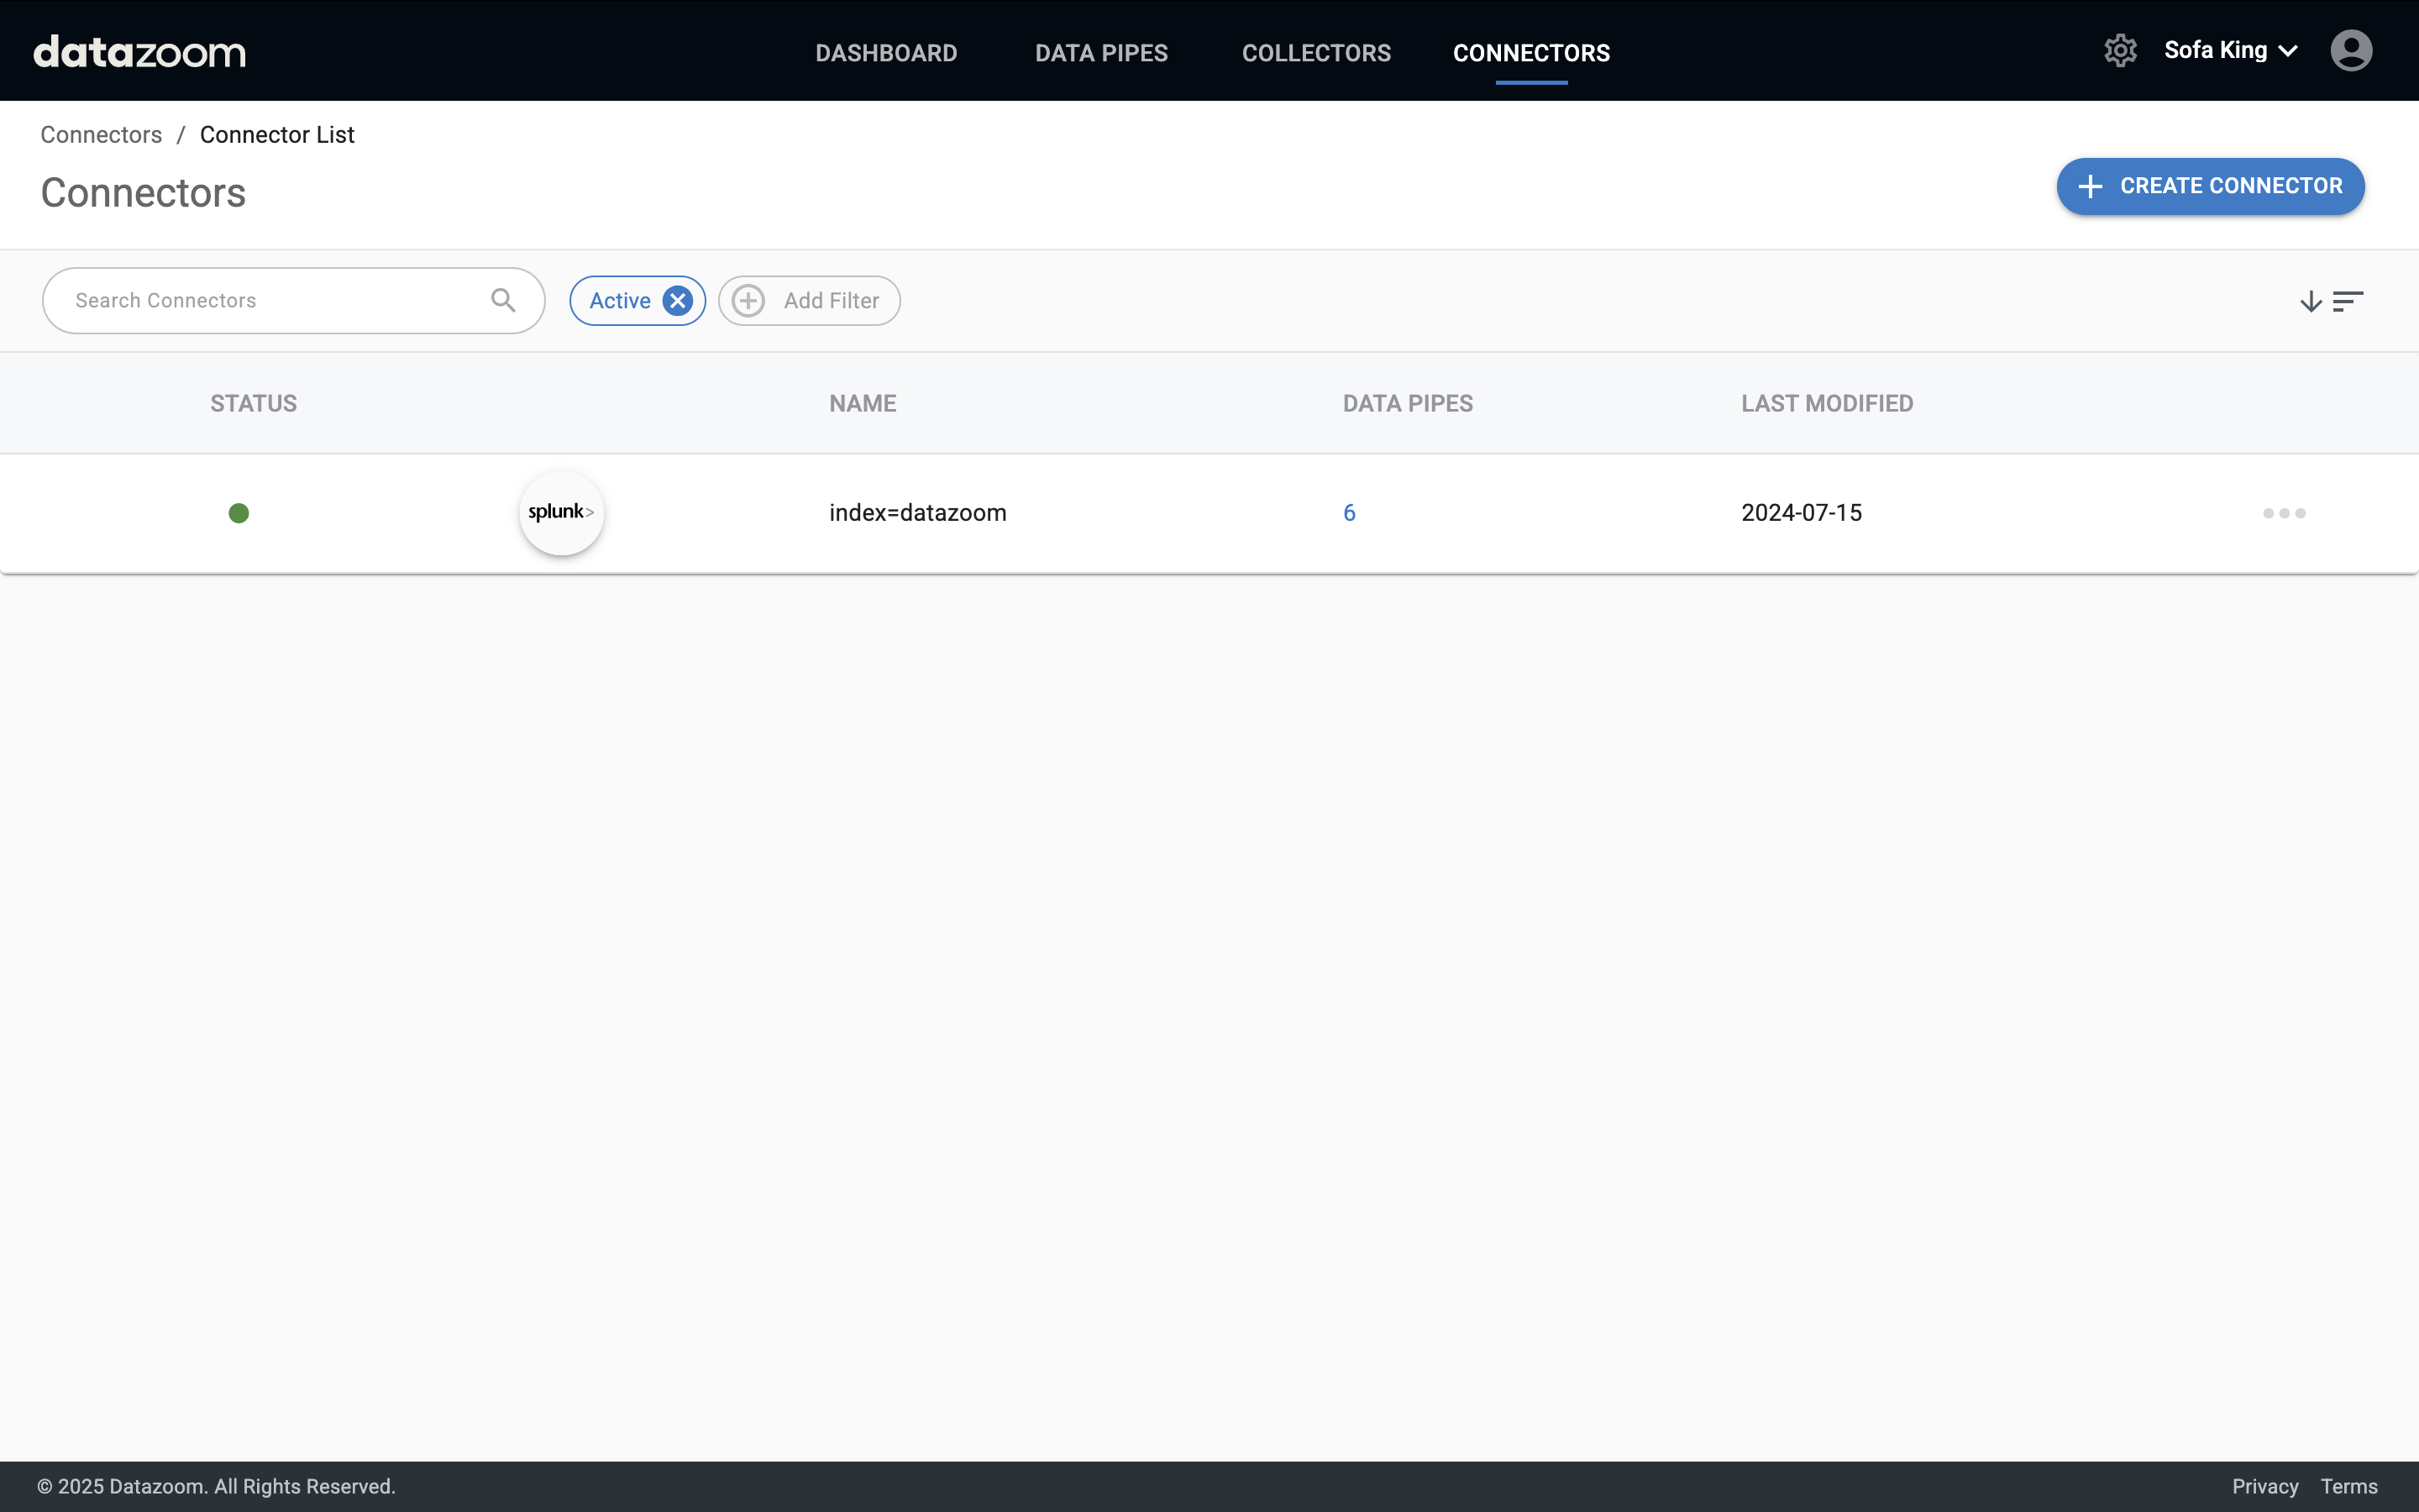This screenshot has height=1512, width=2419.
Task: Open the Terms footer link
Action: 2349,1486
